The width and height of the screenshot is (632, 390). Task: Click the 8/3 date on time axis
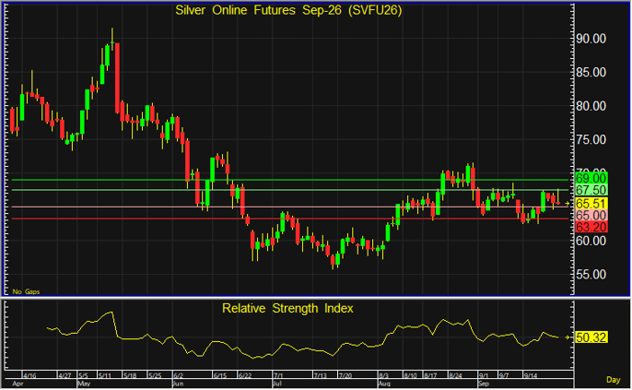[x=383, y=375]
